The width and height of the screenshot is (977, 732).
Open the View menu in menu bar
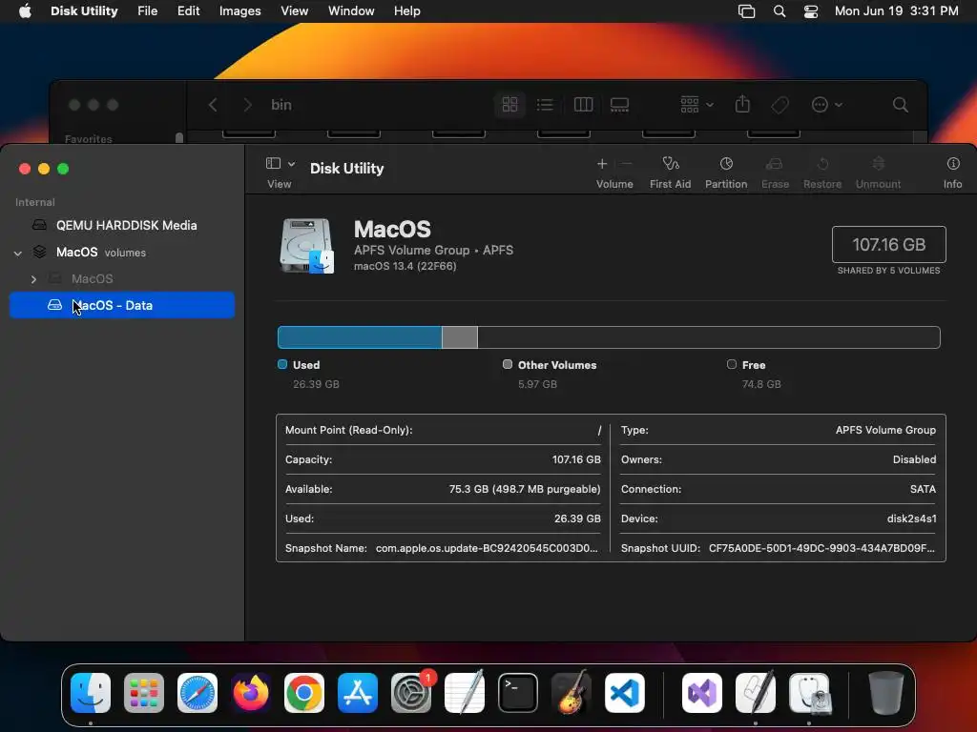tap(294, 11)
